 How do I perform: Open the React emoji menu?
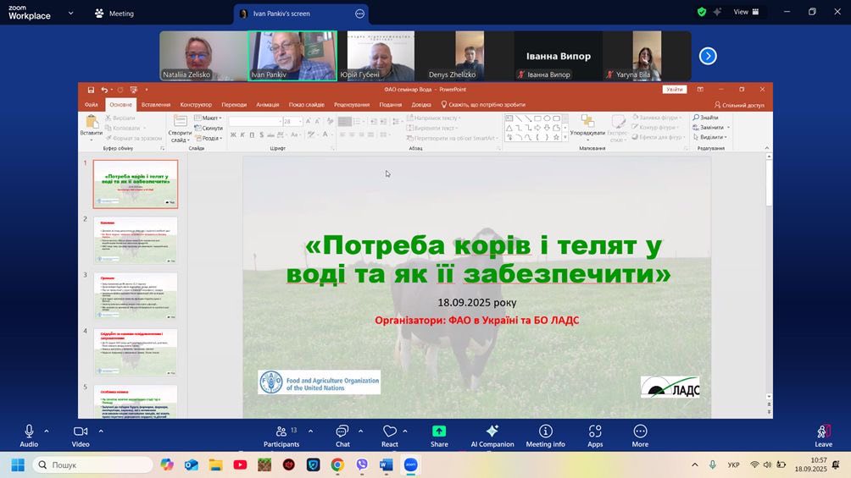389,435
